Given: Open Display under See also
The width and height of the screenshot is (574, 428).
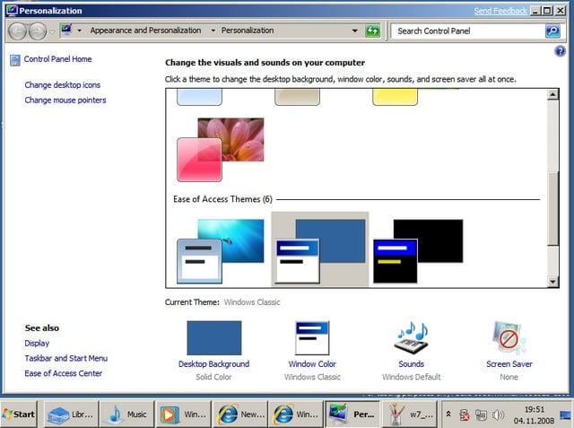Looking at the screenshot, I should 37,344.
